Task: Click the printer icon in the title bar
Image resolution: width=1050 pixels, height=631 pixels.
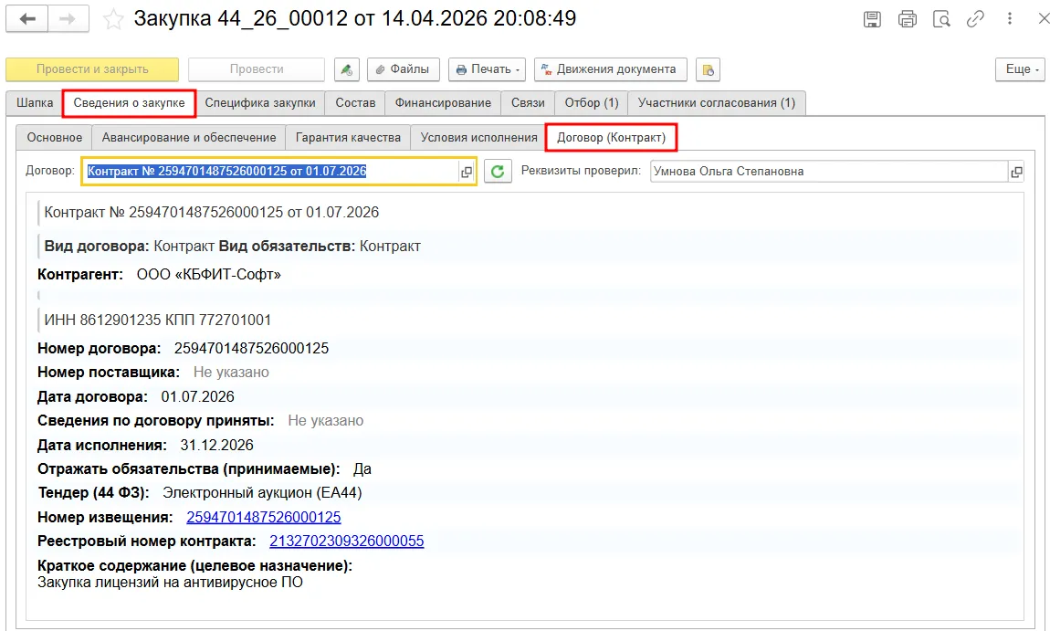Action: (x=908, y=19)
